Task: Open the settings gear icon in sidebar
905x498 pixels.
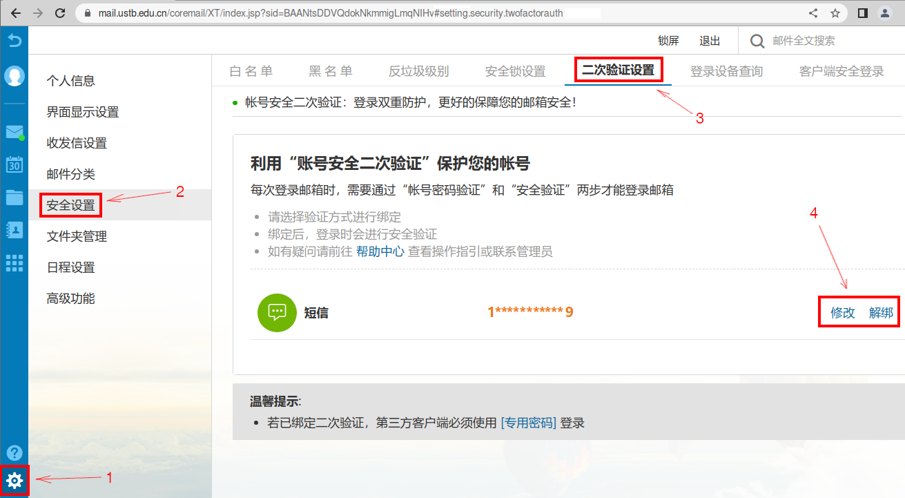Action: coord(14,481)
